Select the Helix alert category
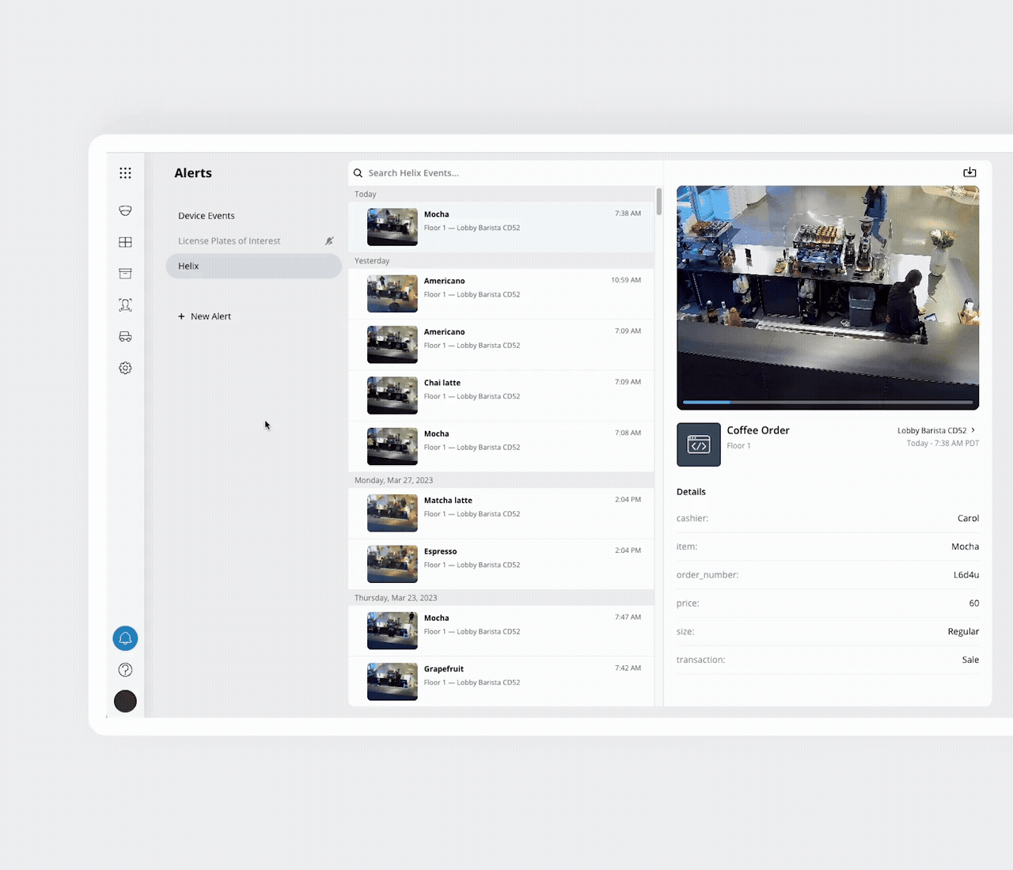Viewport: 1013px width, 870px height. (x=253, y=266)
